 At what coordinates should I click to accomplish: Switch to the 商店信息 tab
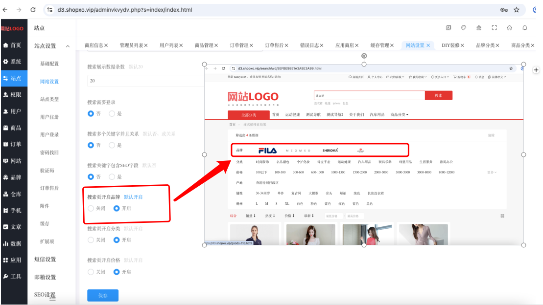click(x=94, y=45)
